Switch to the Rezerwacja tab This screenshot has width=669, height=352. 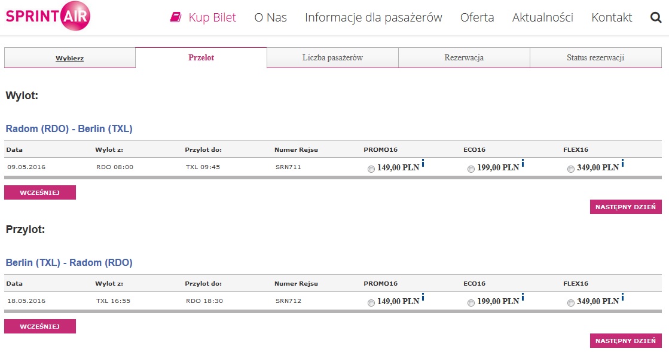(x=464, y=57)
